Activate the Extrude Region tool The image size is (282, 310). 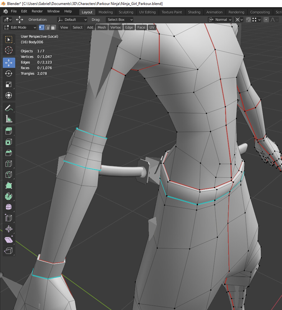tap(9, 131)
